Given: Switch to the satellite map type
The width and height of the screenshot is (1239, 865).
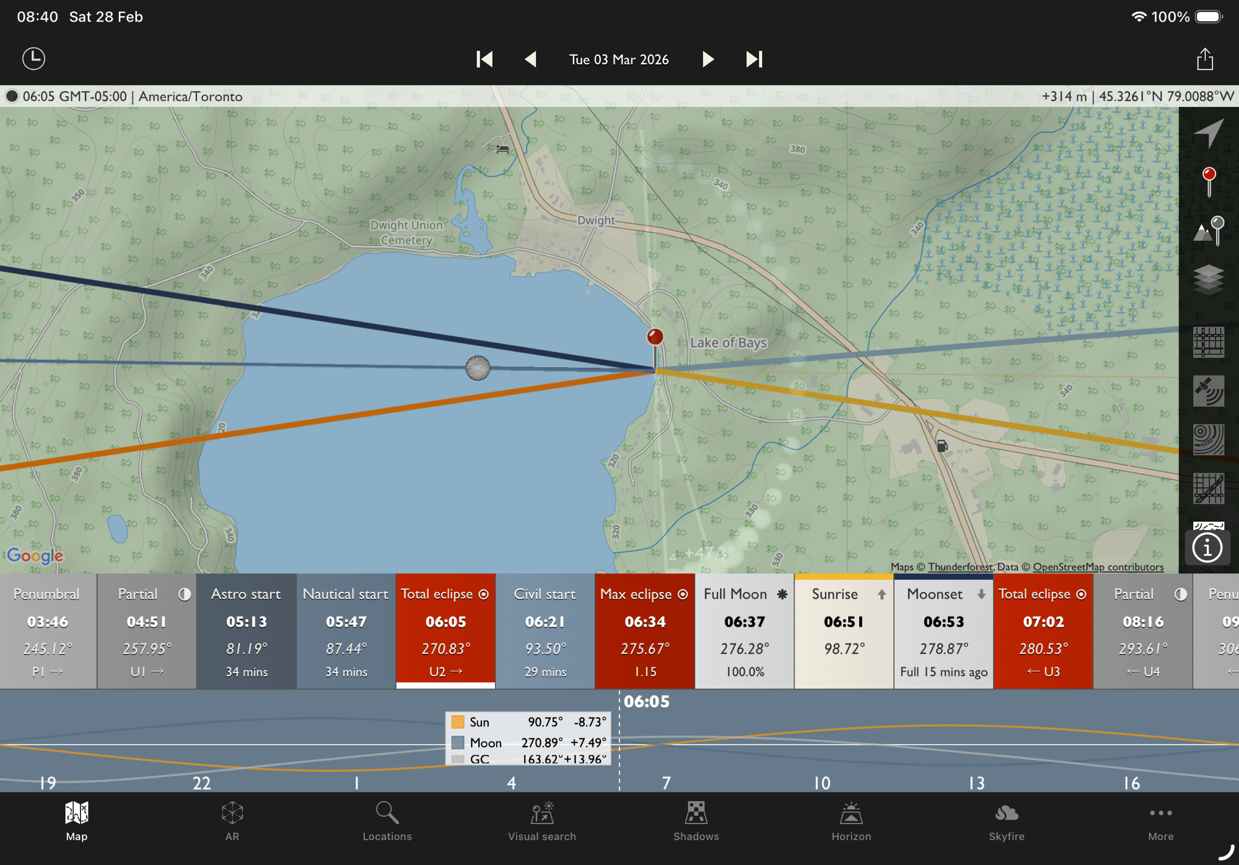Looking at the screenshot, I should point(1209,391).
